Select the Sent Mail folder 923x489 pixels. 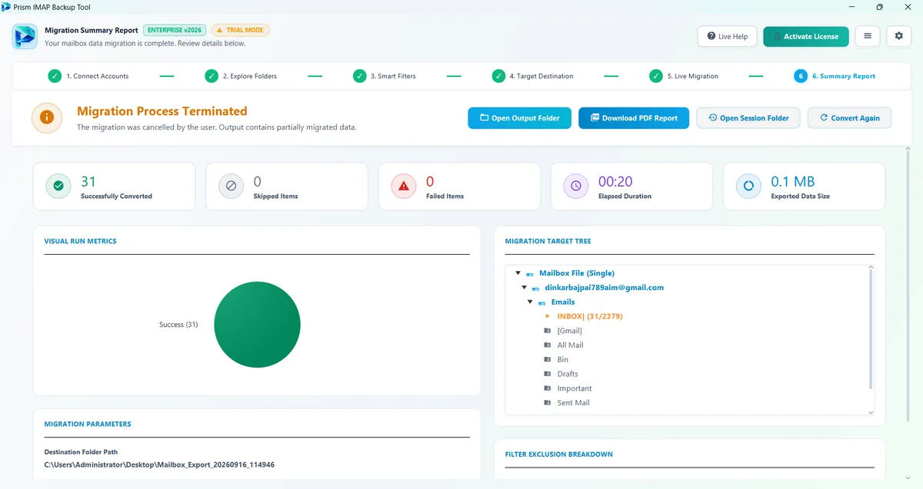(573, 403)
